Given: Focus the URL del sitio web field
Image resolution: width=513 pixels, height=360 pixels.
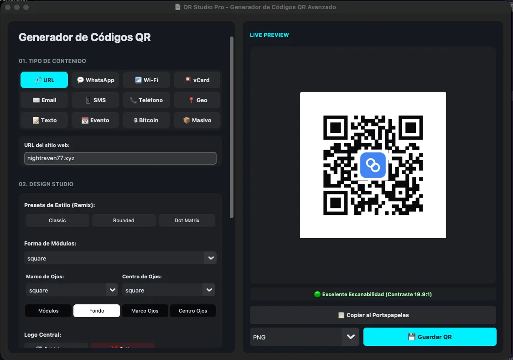Looking at the screenshot, I should pos(120,158).
